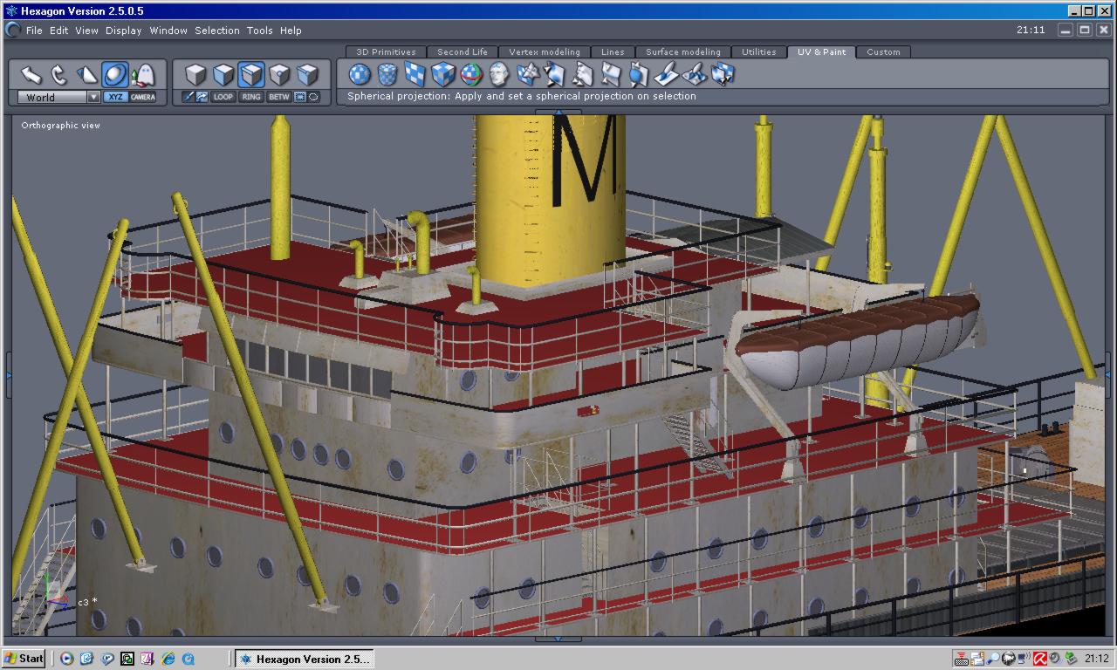
Task: Click the BETW selection button
Action: (x=278, y=97)
